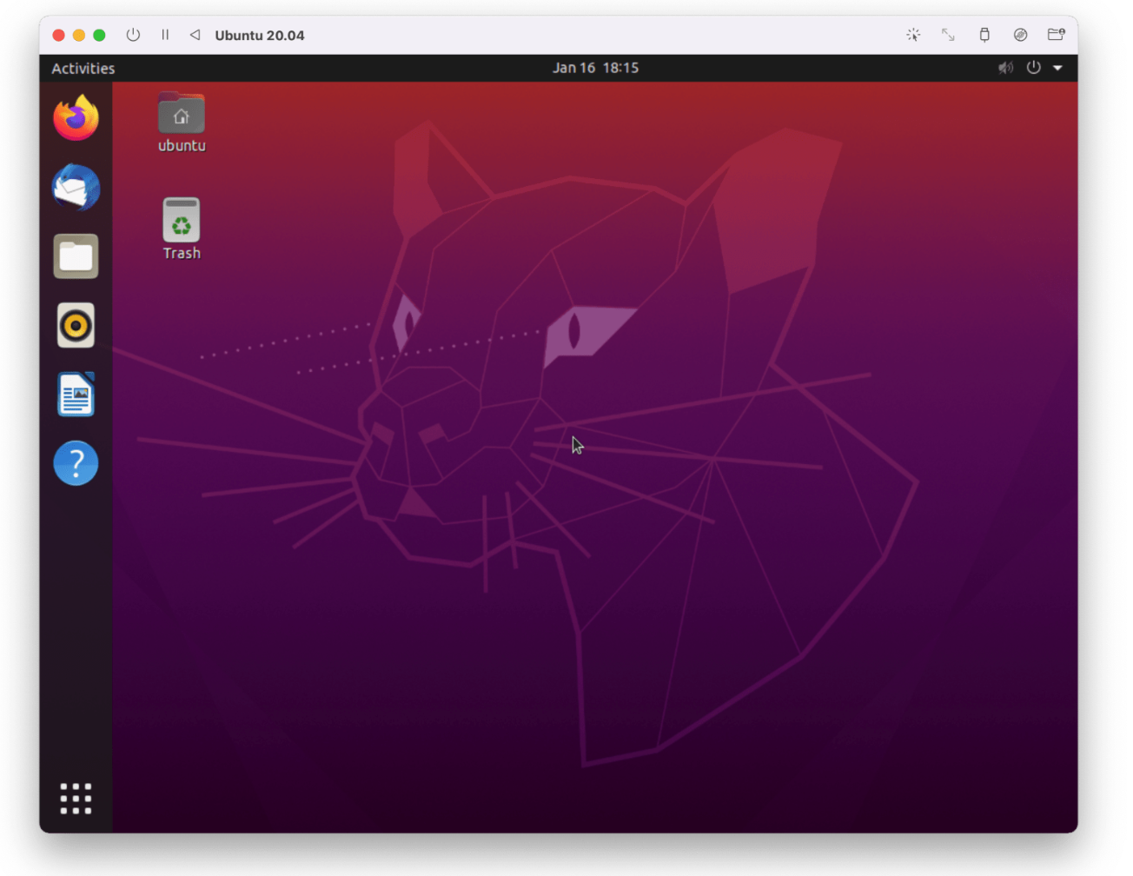Minimize the VM window with yellow button
Viewport: 1133px width, 876px height.
click(x=79, y=35)
